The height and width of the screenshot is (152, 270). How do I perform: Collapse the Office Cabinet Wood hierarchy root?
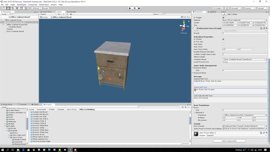click(1, 20)
